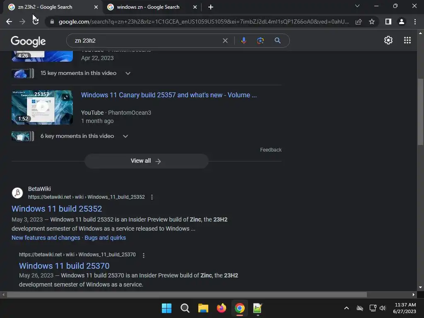Viewport: 424px width, 318px height.
Task: Open Windows 11 build 25352 result
Action: 57,209
